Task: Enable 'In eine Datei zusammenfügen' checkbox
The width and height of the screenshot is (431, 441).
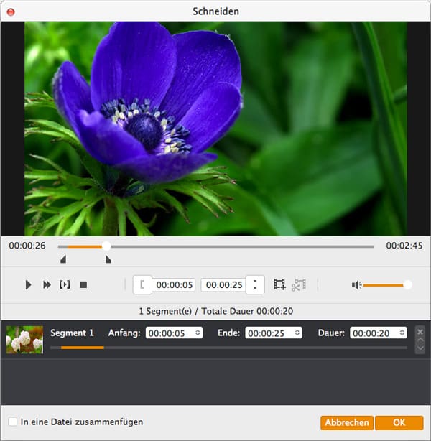Action: (12, 422)
